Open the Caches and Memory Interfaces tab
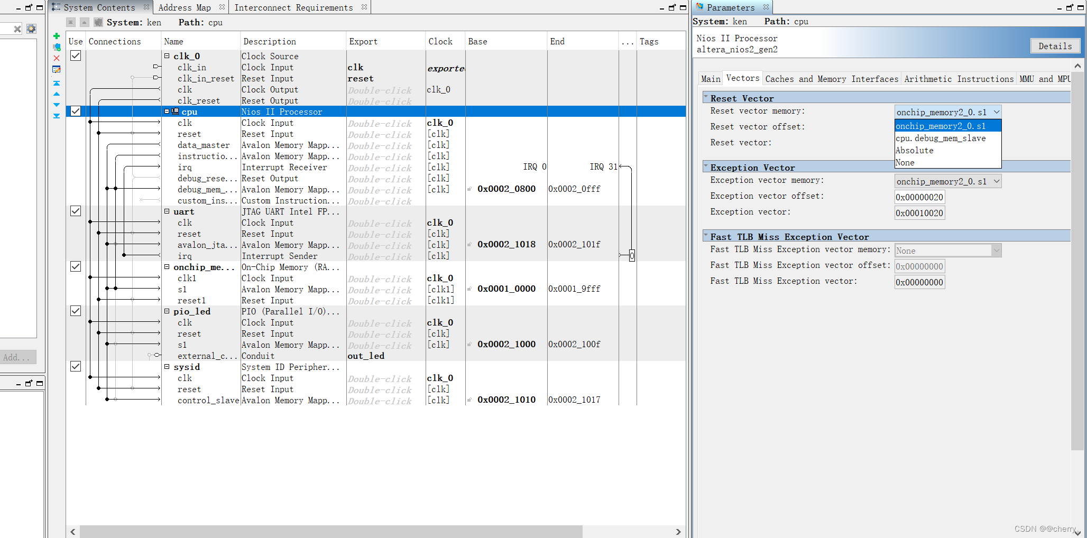 [832, 79]
